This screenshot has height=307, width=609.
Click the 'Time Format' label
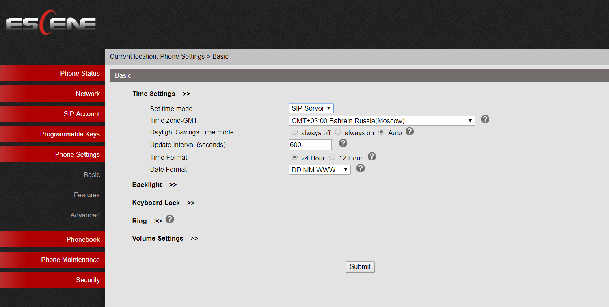[x=168, y=157]
